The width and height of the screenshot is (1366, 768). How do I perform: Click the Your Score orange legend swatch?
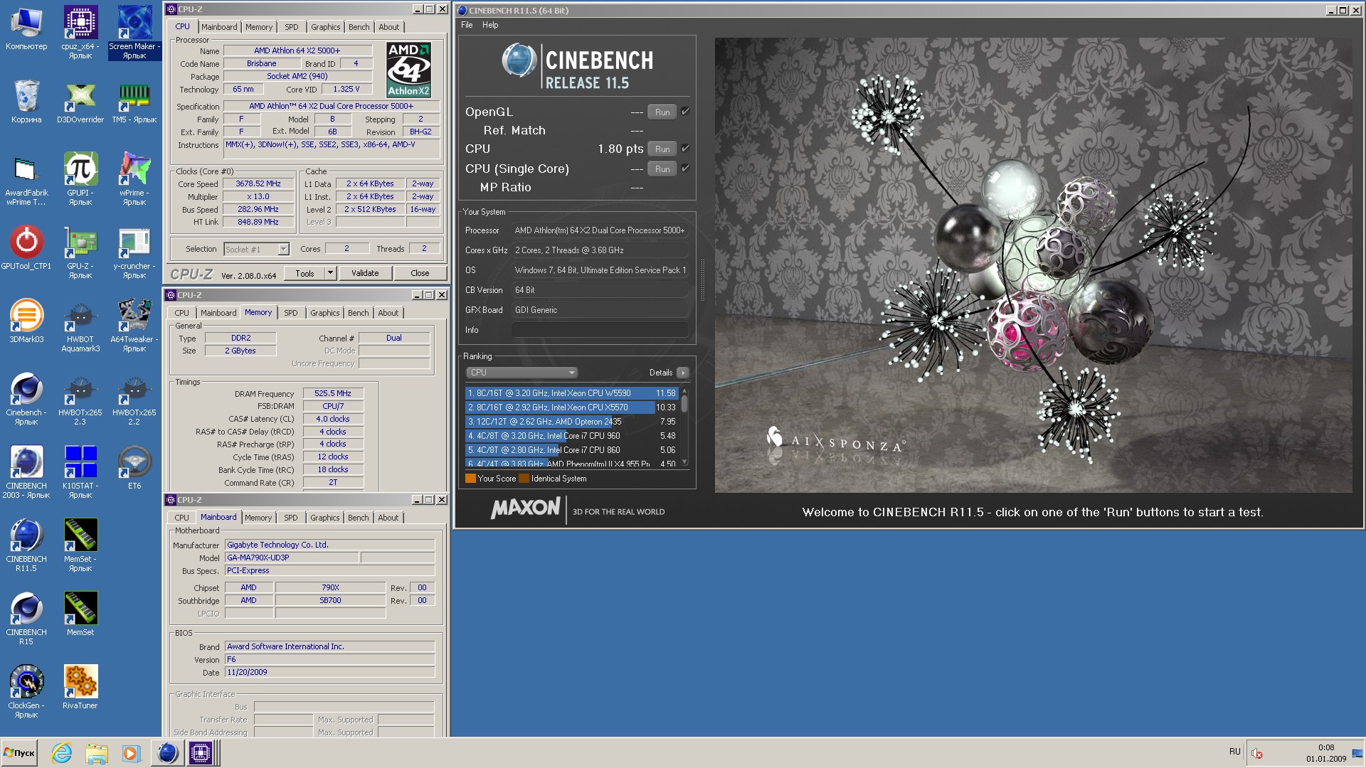pyautogui.click(x=470, y=479)
